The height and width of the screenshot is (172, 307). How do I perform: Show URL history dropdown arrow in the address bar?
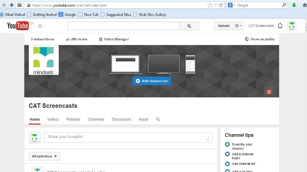tap(216, 5)
